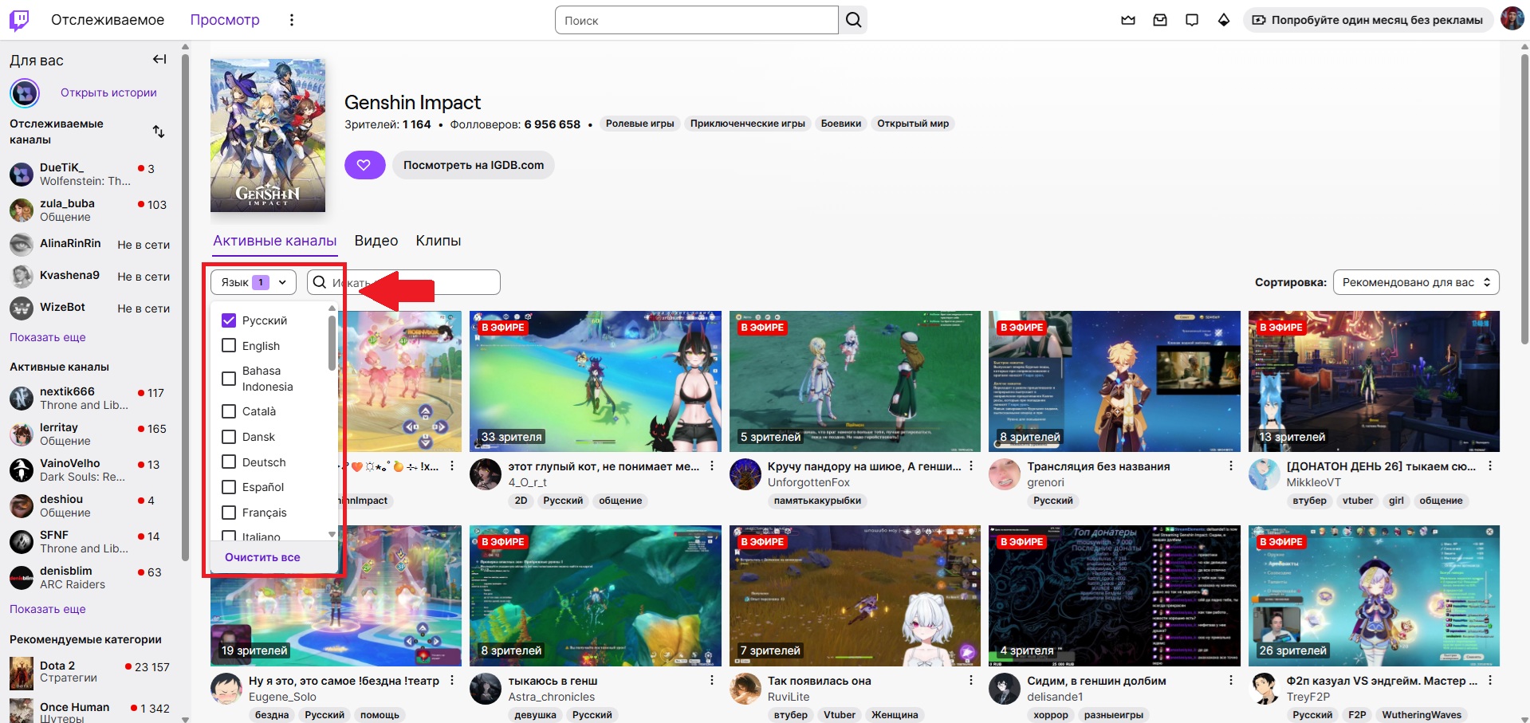1530x723 pixels.
Task: Open the Bits diamond icon
Action: 1224,20
